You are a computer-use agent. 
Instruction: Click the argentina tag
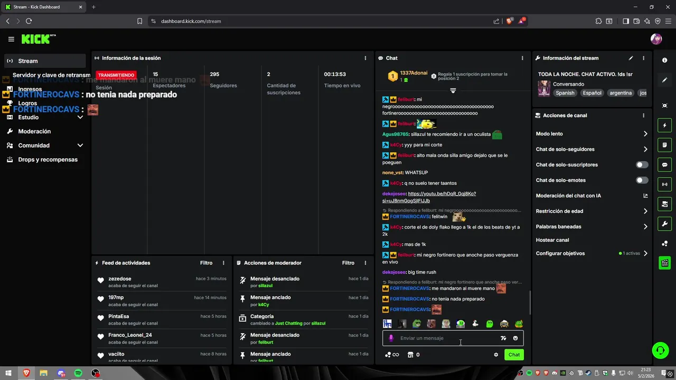point(621,93)
